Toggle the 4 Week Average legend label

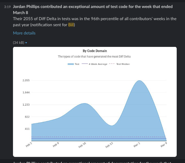98,64
